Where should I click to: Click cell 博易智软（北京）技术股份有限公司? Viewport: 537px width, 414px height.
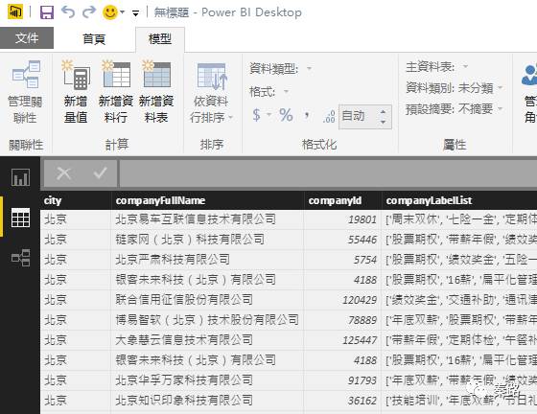coord(207,320)
